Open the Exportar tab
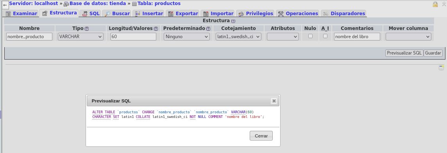Screen dimensions: 447x153 click(x=183, y=13)
